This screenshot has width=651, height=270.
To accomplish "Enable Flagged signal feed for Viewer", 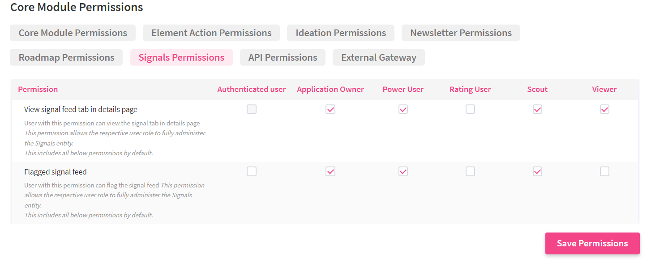I will tap(604, 171).
